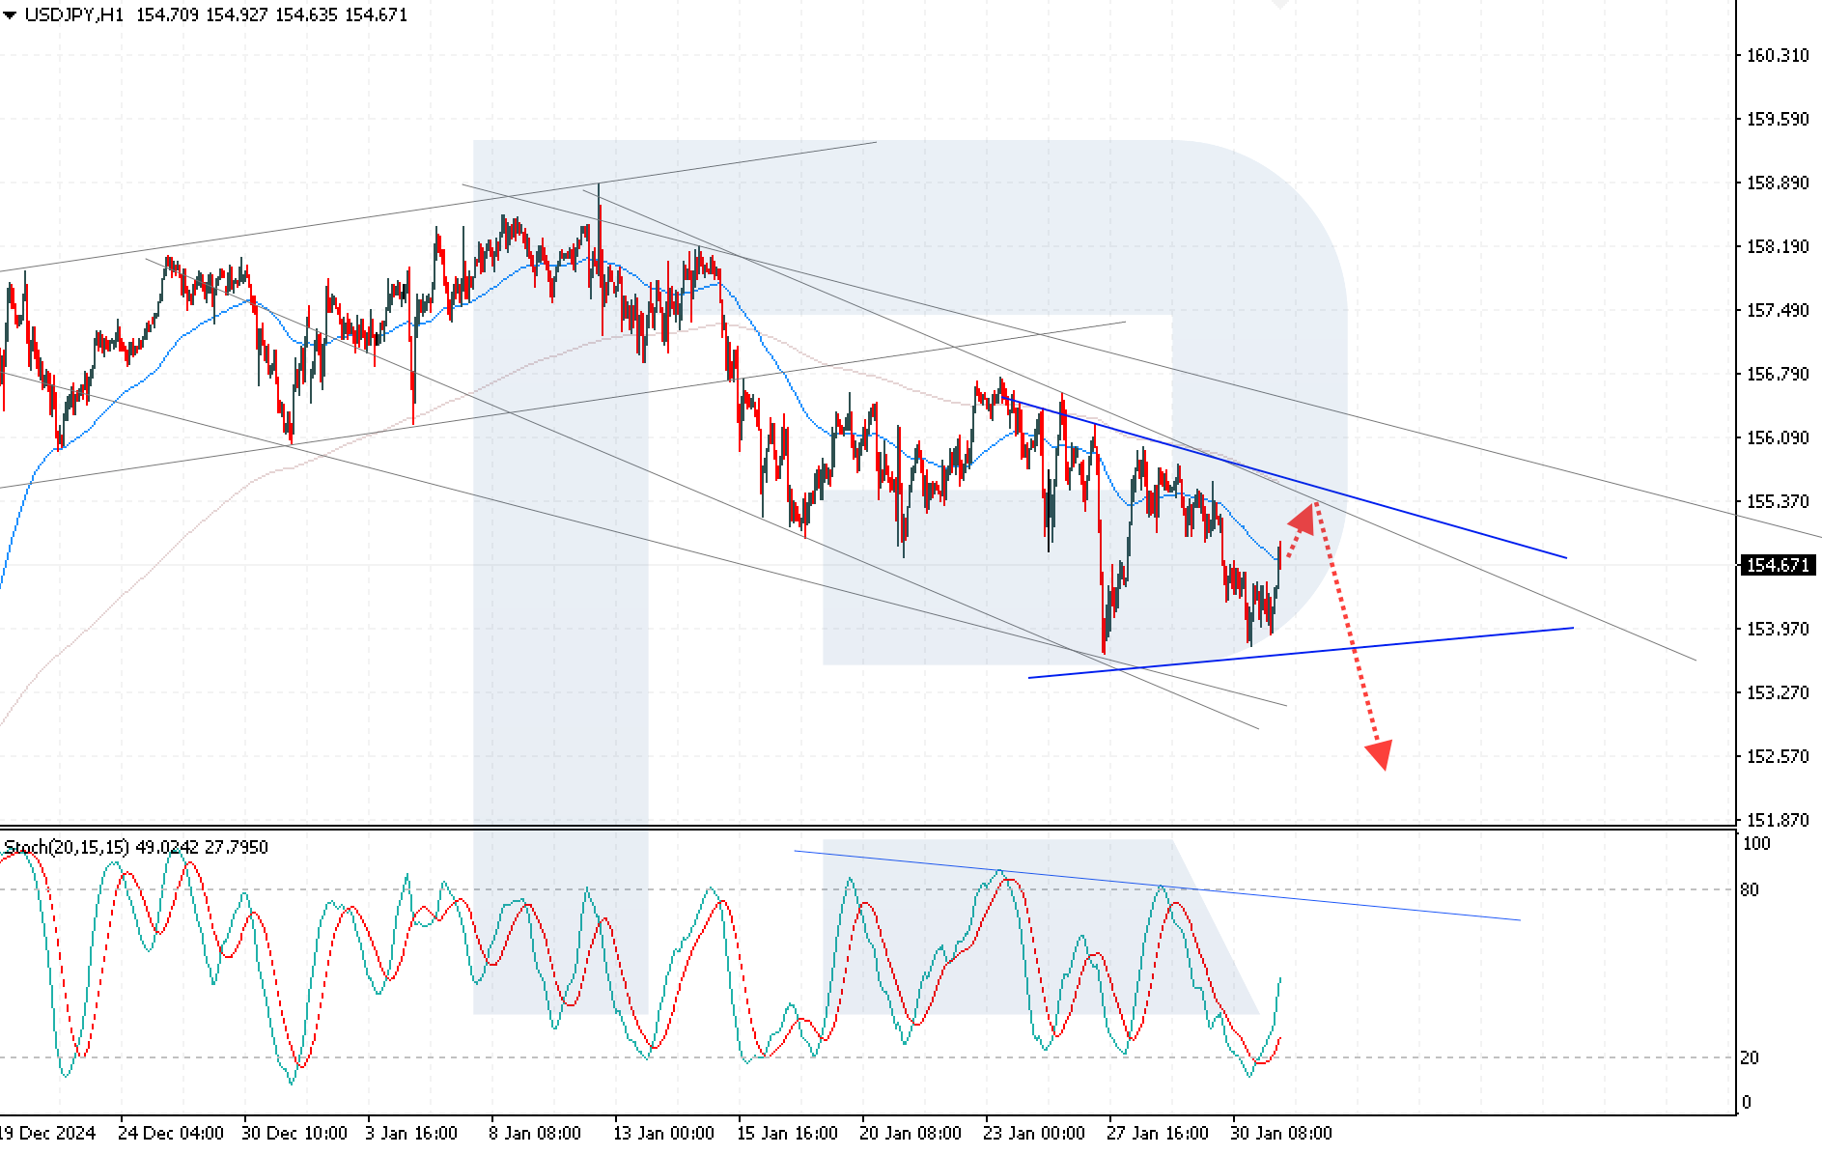Click the 8 Jan 08:00 time label
1822x1155 pixels.
tap(535, 1133)
